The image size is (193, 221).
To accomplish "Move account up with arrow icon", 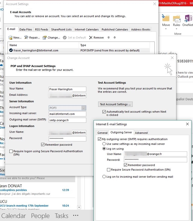I will [x=109, y=38].
